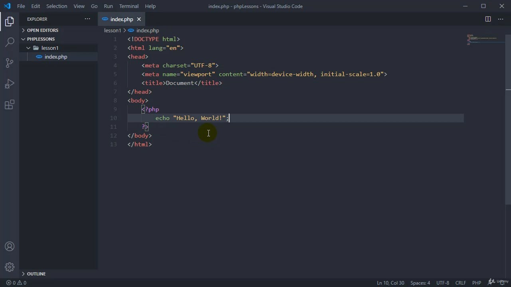
Task: Open the Search view in activity bar
Action: point(10,42)
